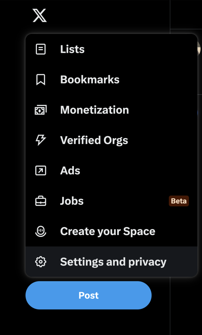Click the Settings and privacy gear icon
The height and width of the screenshot is (335, 202).
tap(40, 262)
